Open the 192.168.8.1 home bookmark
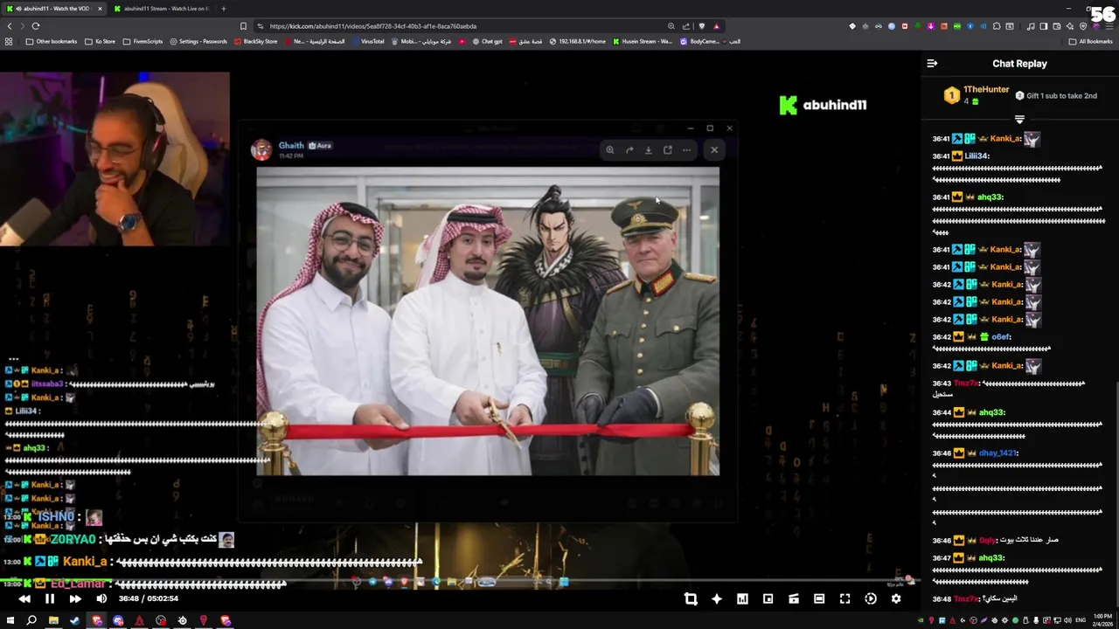The width and height of the screenshot is (1119, 629). click(577, 41)
